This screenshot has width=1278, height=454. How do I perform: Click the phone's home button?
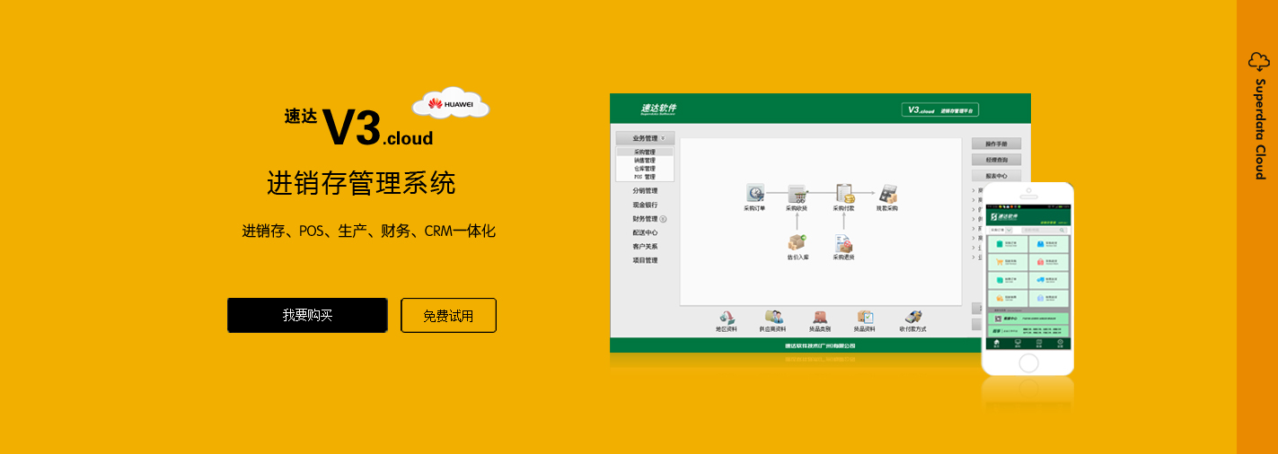coord(1027,362)
